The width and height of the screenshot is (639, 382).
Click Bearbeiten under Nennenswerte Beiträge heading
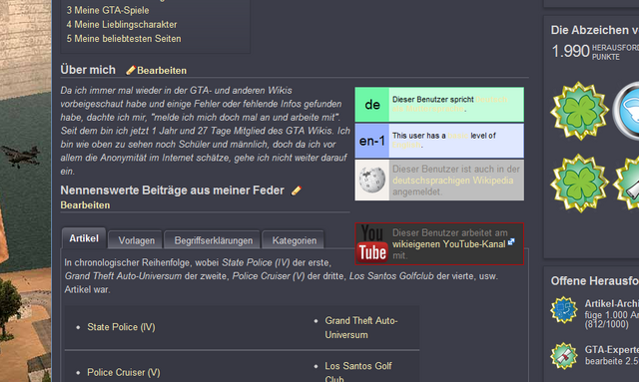pos(85,205)
